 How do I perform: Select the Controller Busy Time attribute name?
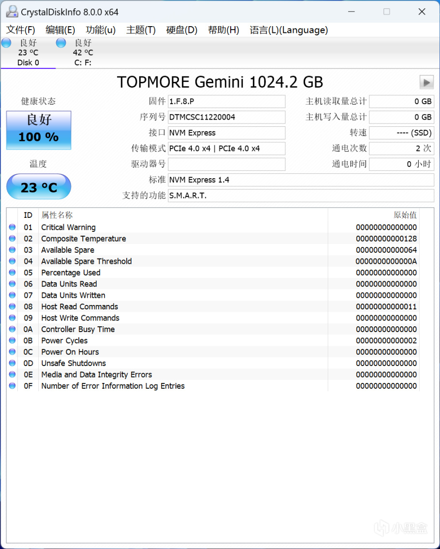tap(78, 329)
